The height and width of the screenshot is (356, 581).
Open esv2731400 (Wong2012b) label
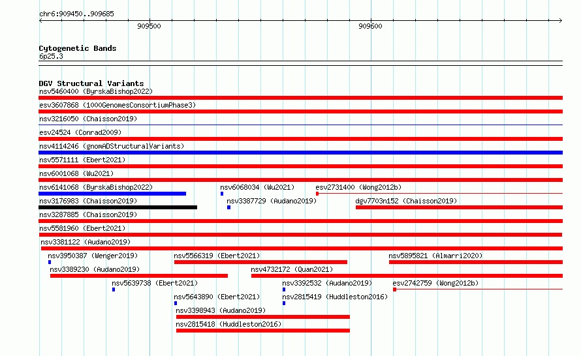click(x=358, y=187)
